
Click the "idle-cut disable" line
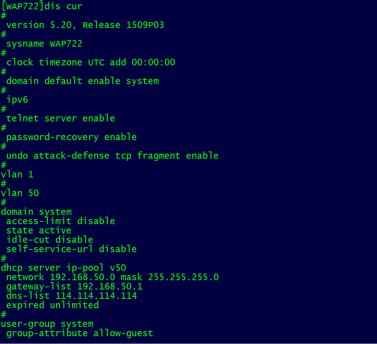point(49,240)
